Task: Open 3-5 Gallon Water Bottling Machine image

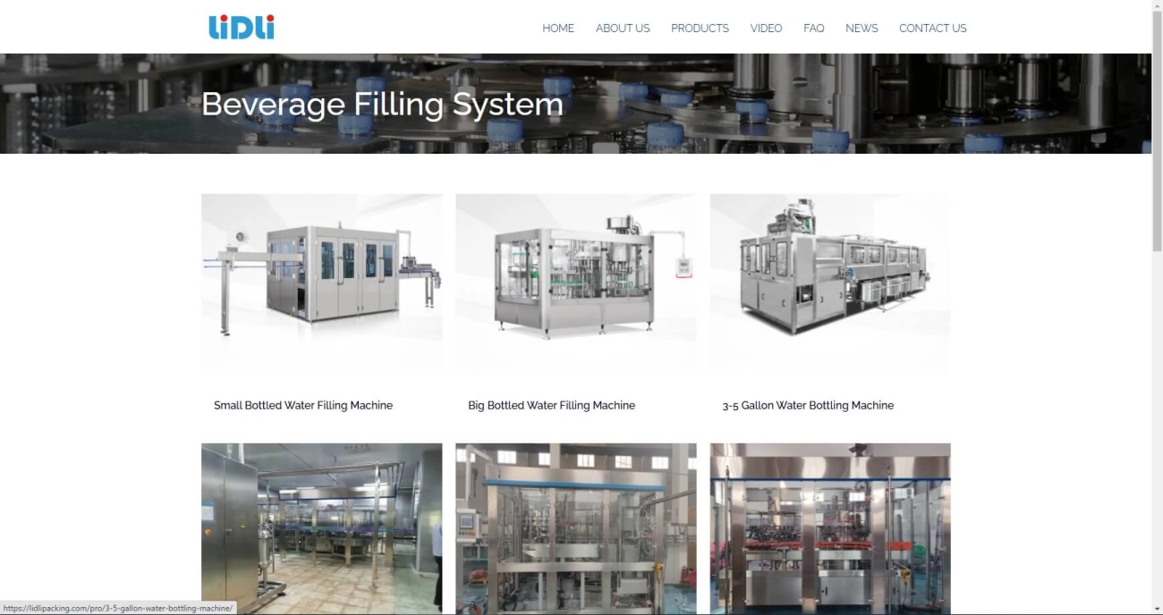Action: [x=830, y=283]
